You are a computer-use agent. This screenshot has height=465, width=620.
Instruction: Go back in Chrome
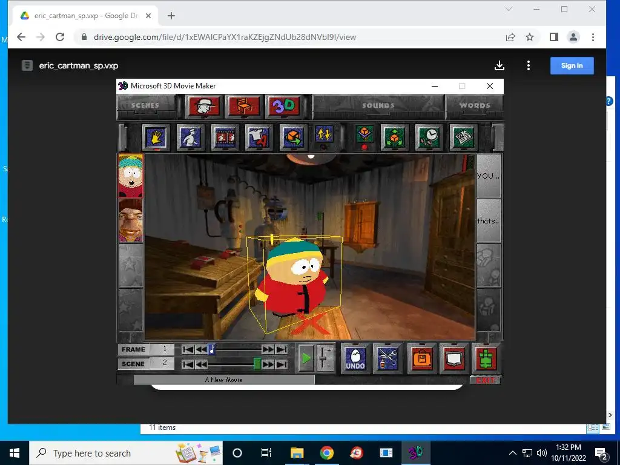21,37
